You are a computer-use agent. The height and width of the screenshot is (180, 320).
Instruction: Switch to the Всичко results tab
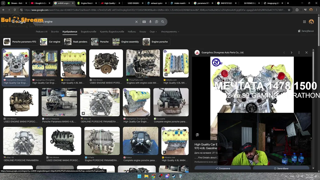pos(55,32)
